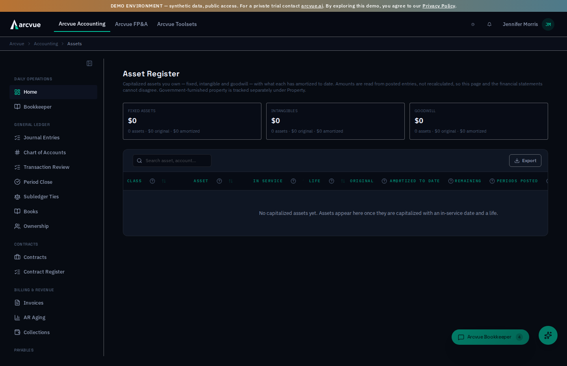Viewport: 567px width, 366px height.
Task: Follow the arcvue.ai link in banner
Action: [x=312, y=6]
